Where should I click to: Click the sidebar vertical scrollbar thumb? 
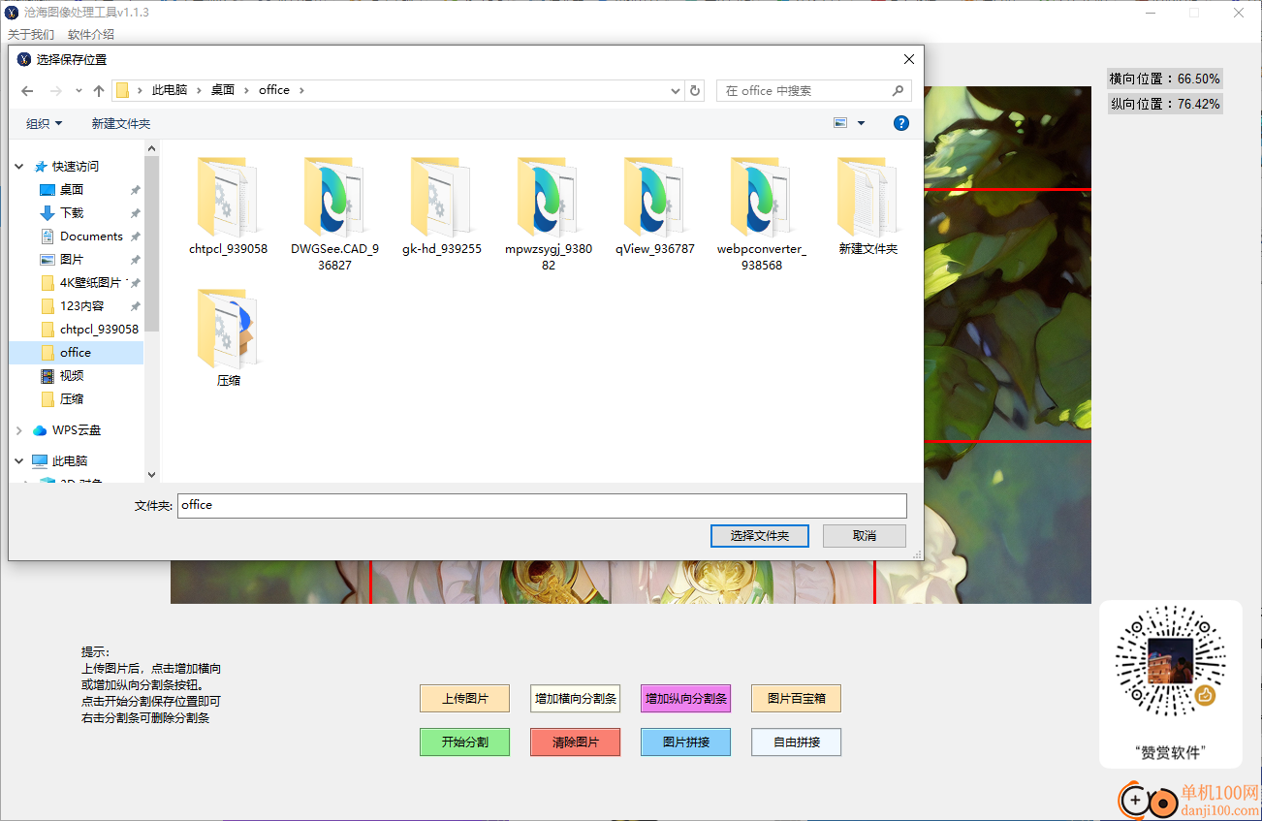tap(151, 244)
